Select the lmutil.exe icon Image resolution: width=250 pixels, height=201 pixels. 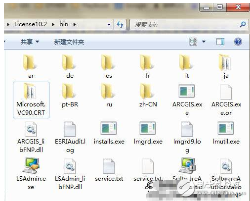tap(226, 128)
